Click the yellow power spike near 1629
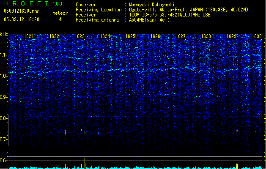The image size is (266, 169). click(237, 165)
